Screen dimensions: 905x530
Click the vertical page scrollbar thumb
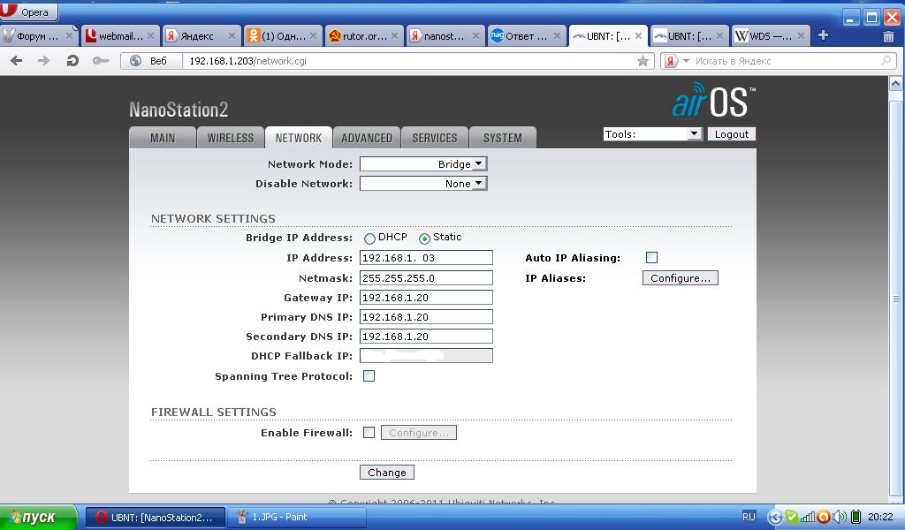coord(896,298)
